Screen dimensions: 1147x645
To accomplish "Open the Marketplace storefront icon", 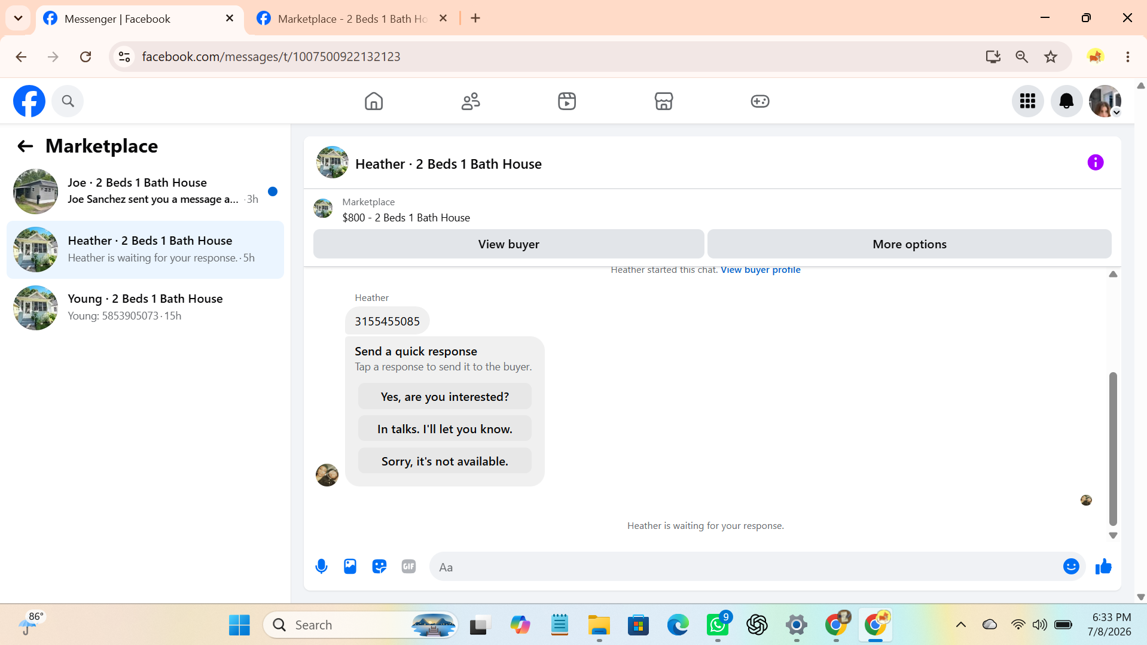I will [664, 101].
